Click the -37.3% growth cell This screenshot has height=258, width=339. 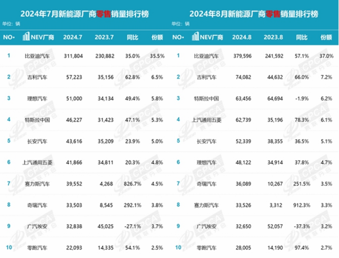click(302, 227)
